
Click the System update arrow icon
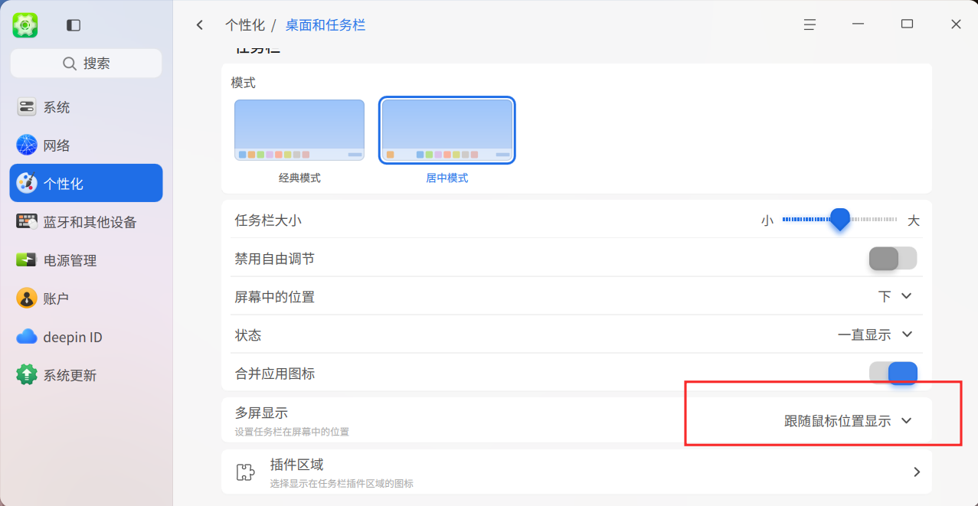tap(27, 375)
